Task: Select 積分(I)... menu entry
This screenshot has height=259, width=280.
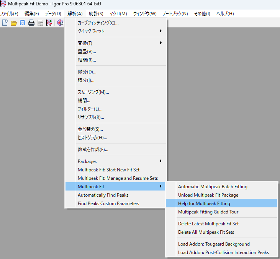Action: tap(116, 80)
